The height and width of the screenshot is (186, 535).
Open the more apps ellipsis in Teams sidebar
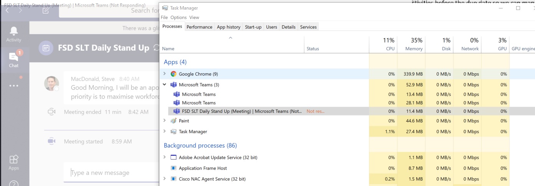tap(14, 86)
